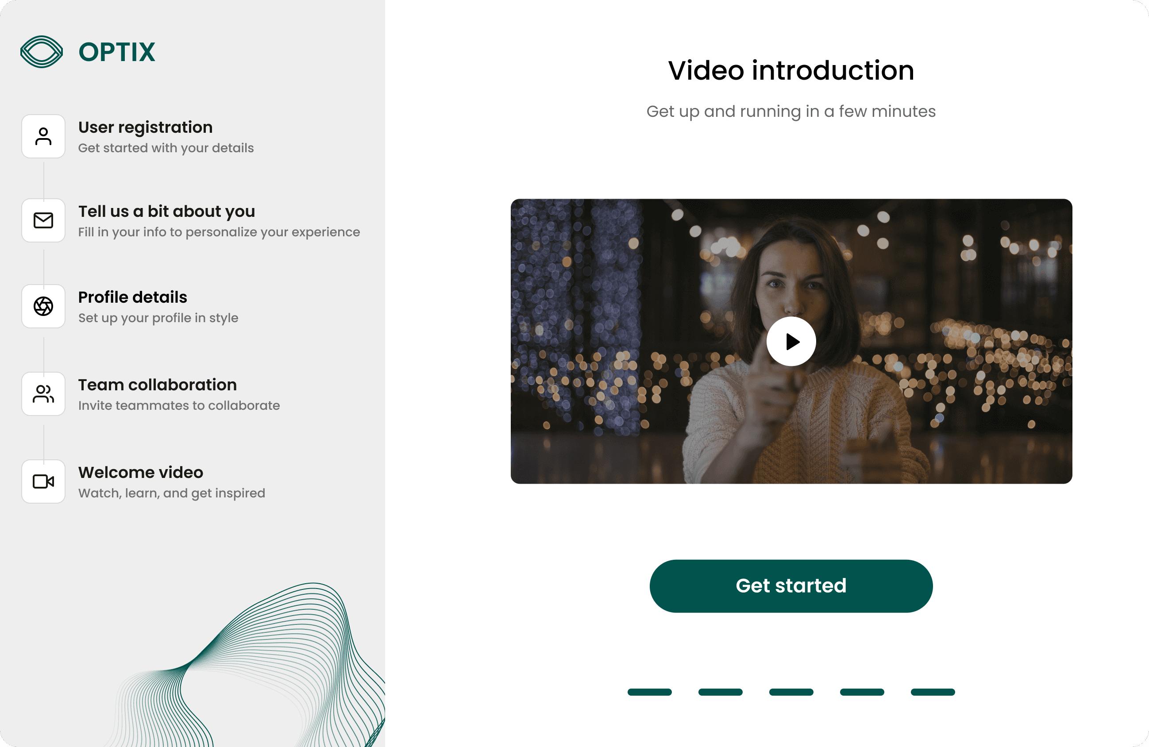This screenshot has width=1149, height=747.
Task: Click the envelope icon for about you step
Action: point(43,220)
